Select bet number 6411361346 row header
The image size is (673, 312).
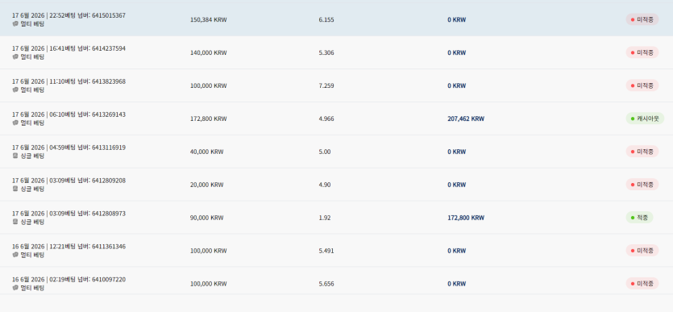click(69, 247)
